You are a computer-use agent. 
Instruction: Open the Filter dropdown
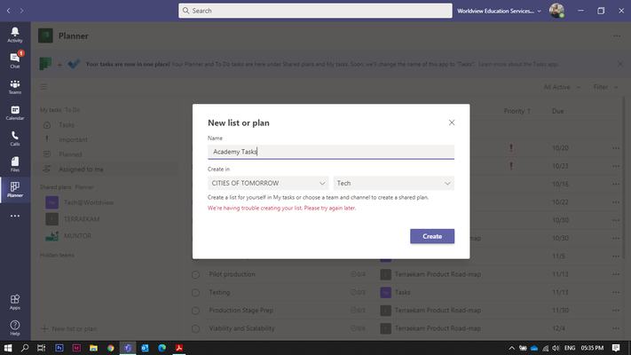click(x=605, y=87)
